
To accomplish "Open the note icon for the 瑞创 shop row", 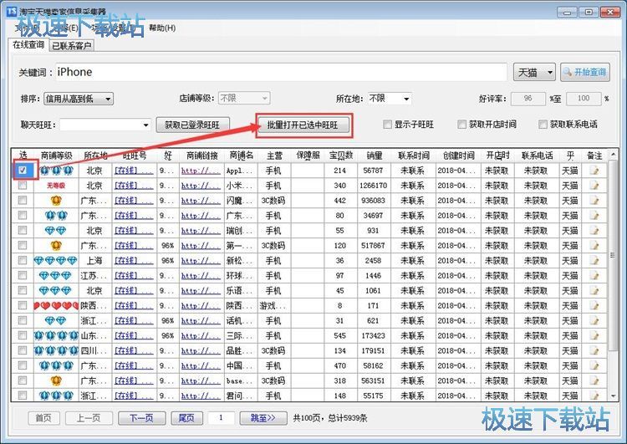I will [x=594, y=231].
